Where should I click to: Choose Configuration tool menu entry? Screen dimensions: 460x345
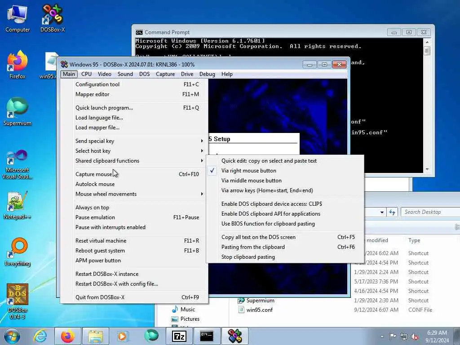coord(134,84)
